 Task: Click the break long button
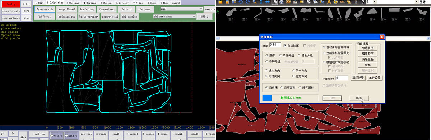pos(87,9)
